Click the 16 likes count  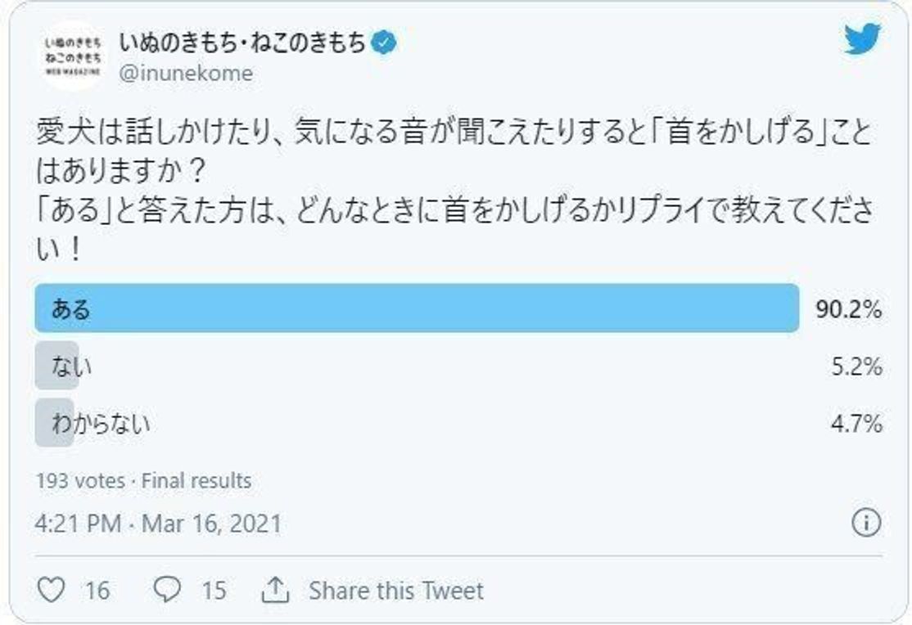97,591
